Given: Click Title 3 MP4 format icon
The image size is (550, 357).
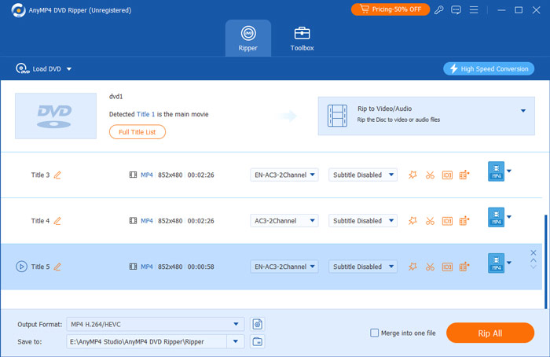Looking at the screenshot, I should click(x=496, y=171).
